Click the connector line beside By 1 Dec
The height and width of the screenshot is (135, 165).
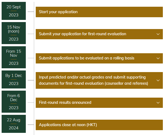[x=31, y=80]
